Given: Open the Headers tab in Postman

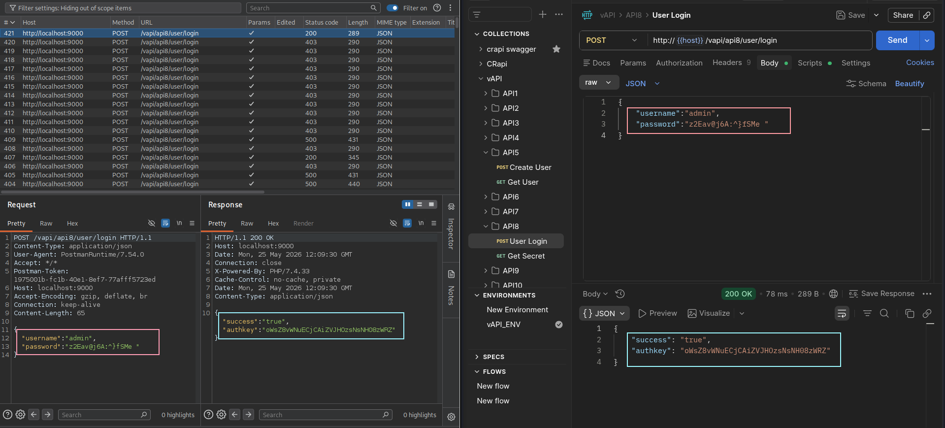Looking at the screenshot, I should pyautogui.click(x=731, y=63).
